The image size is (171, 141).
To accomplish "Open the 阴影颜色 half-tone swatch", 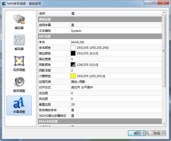I will 73,65.
